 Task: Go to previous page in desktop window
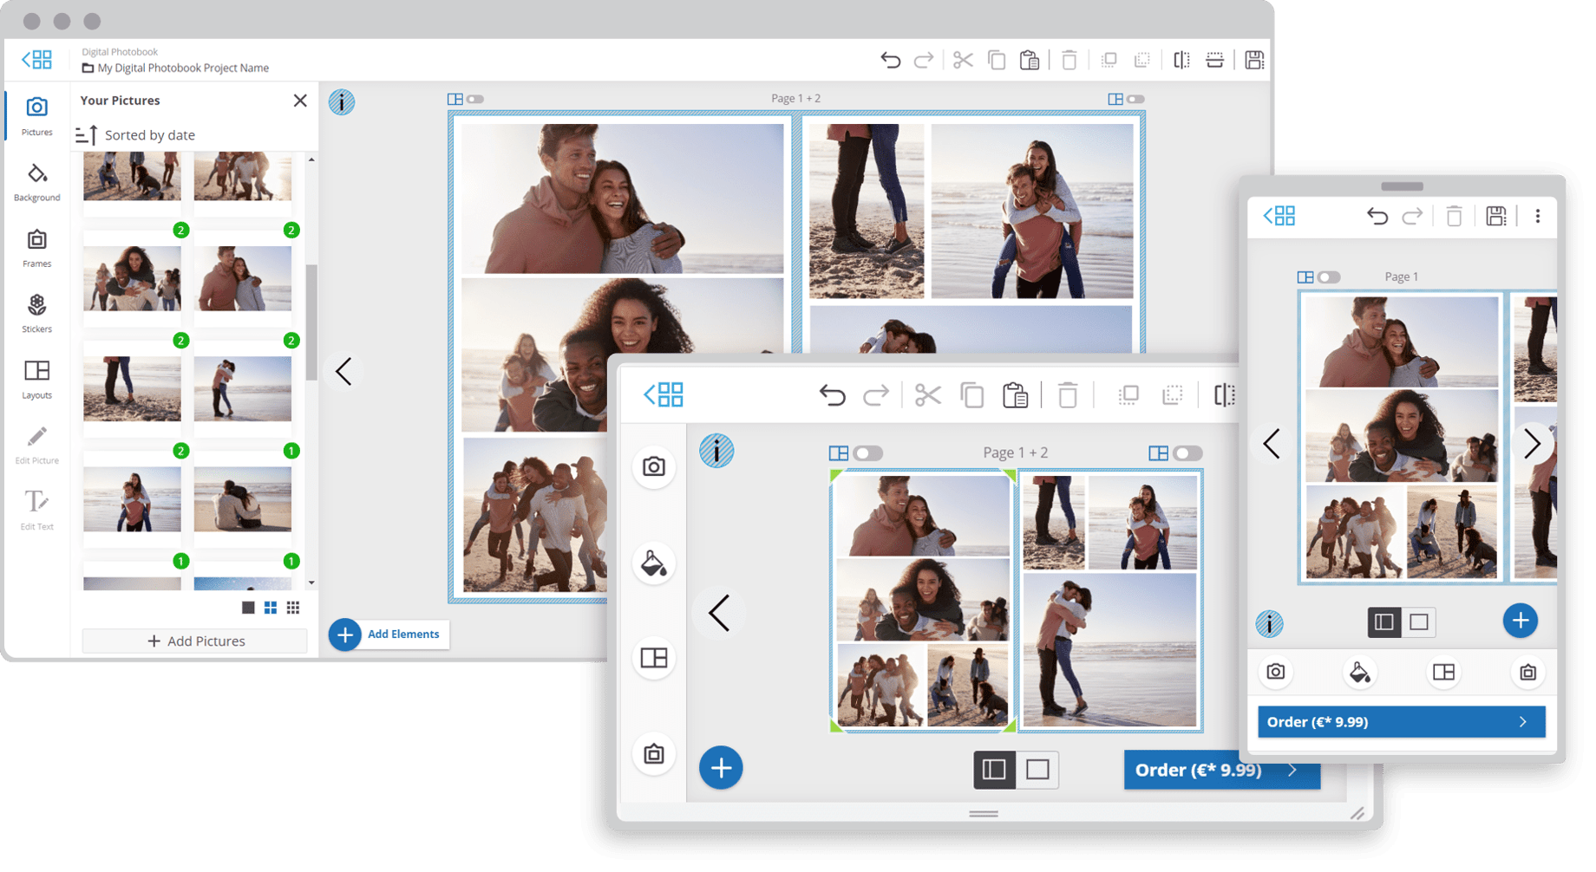(x=343, y=372)
